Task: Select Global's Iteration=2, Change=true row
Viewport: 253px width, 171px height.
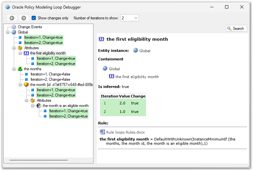Action: [43, 43]
